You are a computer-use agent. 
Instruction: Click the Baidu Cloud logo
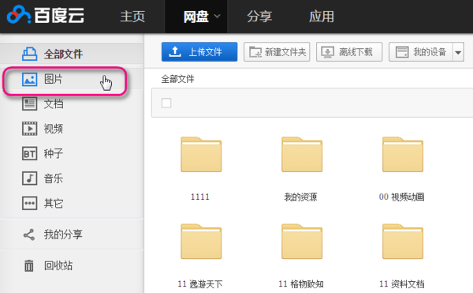point(45,14)
